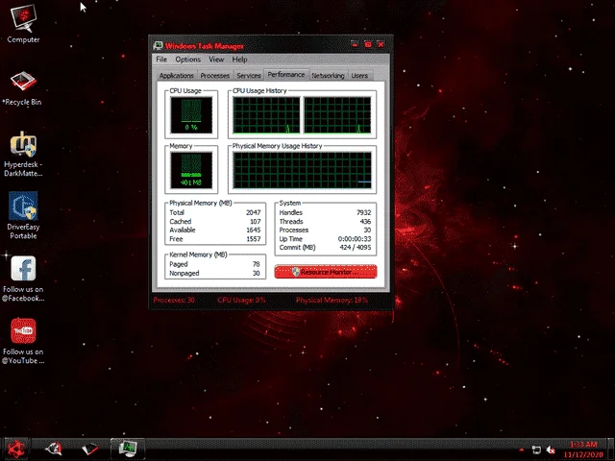The image size is (615, 461).
Task: Click the Memory gauge with its MB readout
Action: 191,170
